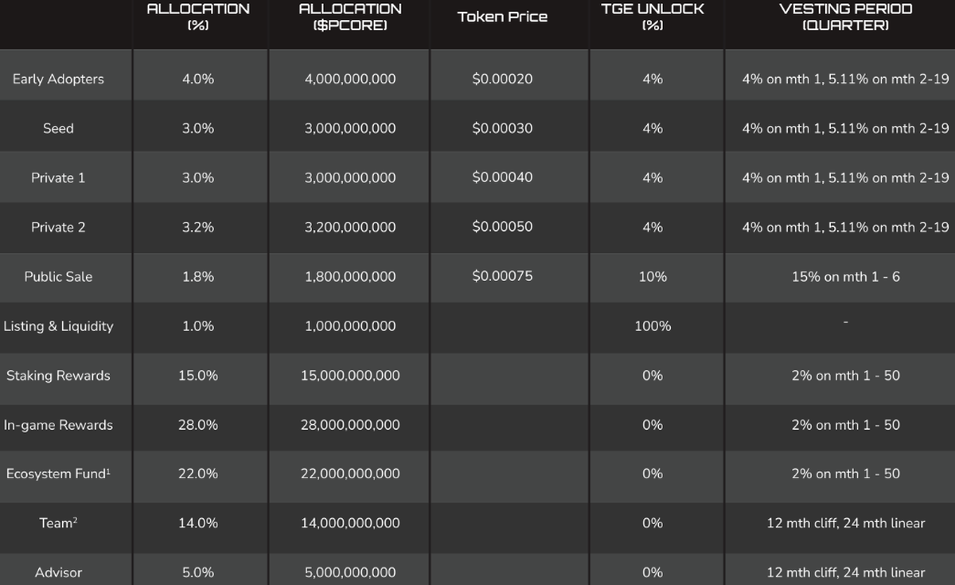Click the Staking Rewards row label
Screen dimensions: 955x585
58,375
